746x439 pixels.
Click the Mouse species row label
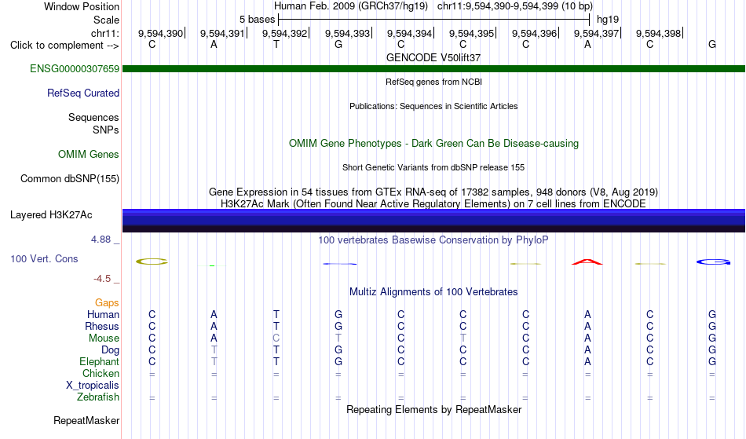[104, 338]
